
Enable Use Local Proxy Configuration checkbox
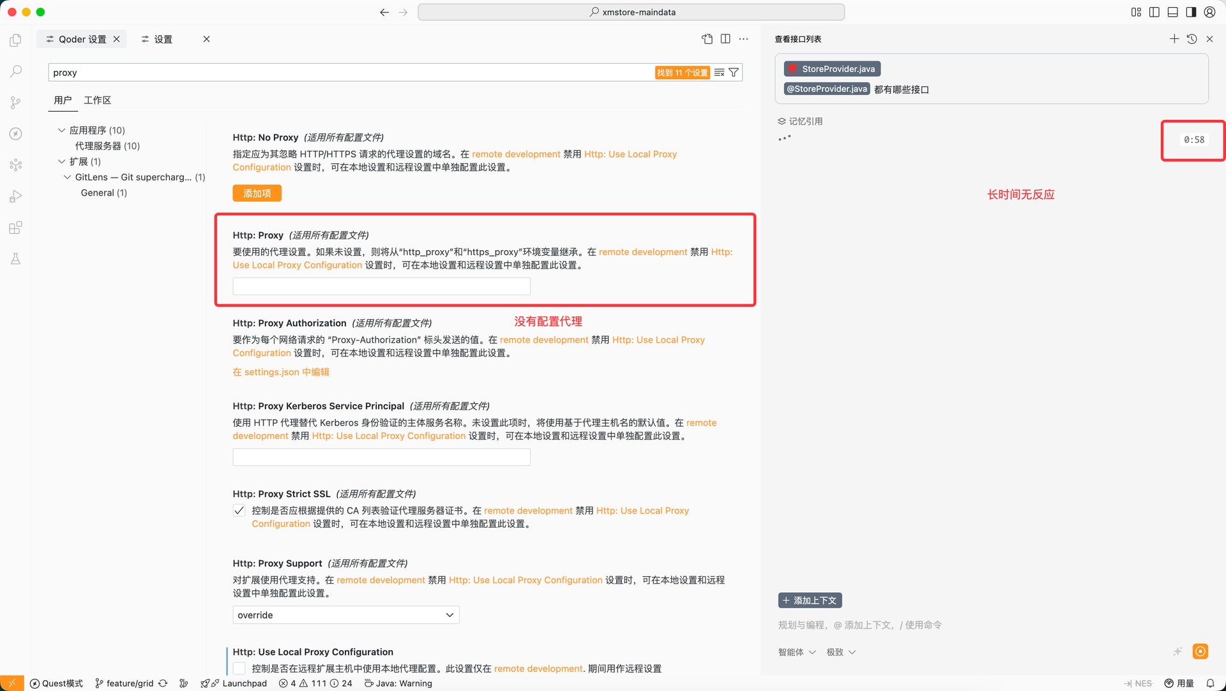(239, 668)
